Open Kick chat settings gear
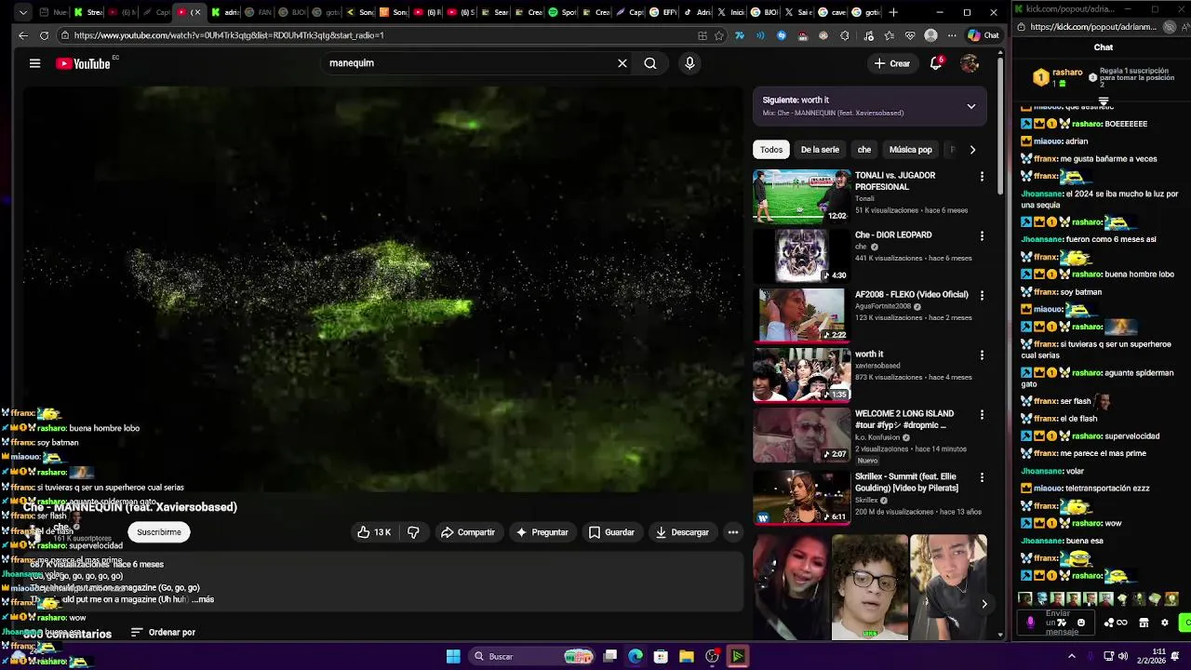The image size is (1191, 670). [x=1164, y=623]
